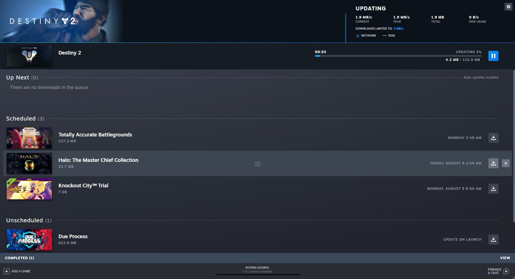
Task: Open Friends & Chat panel
Action: pos(506,271)
